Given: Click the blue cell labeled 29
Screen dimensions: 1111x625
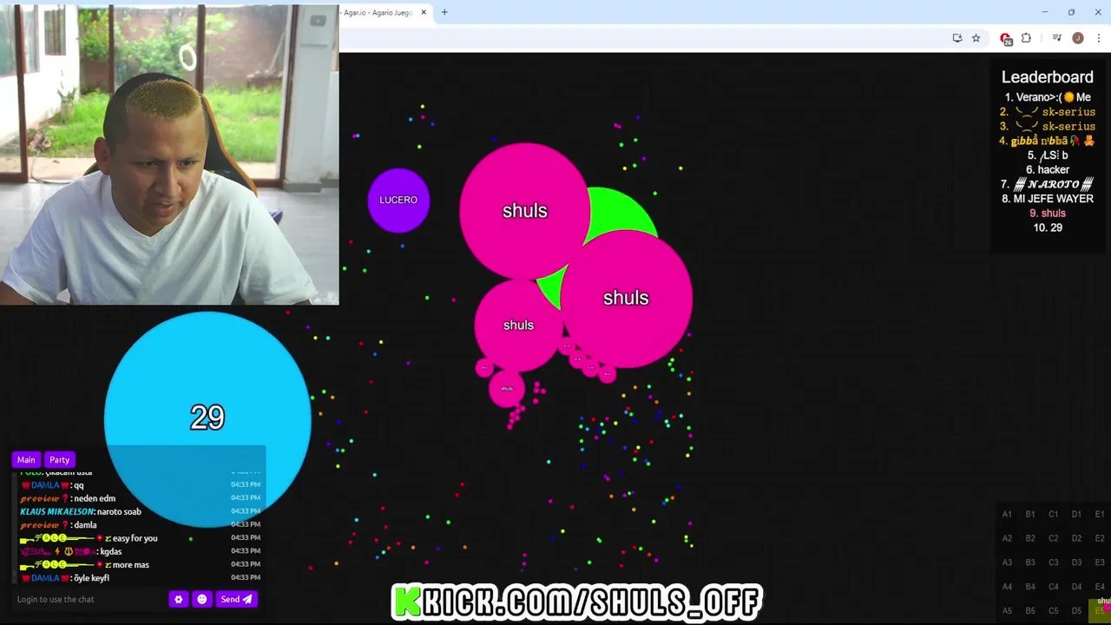Looking at the screenshot, I should [x=207, y=418].
